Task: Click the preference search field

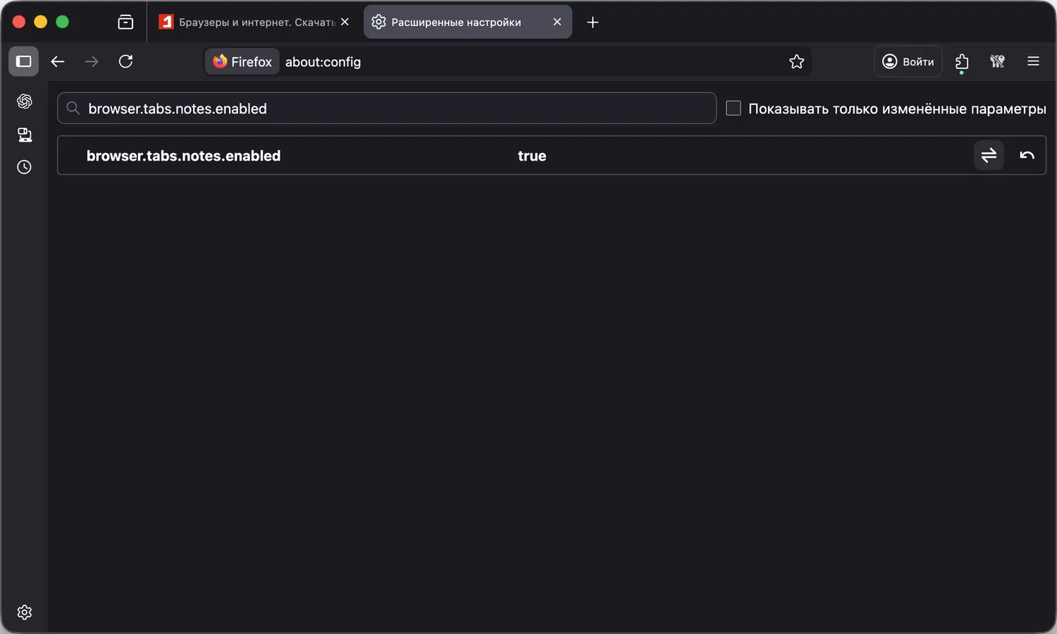Action: click(x=395, y=108)
